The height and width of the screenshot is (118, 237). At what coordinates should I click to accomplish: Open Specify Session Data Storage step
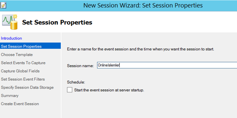pos(27,87)
